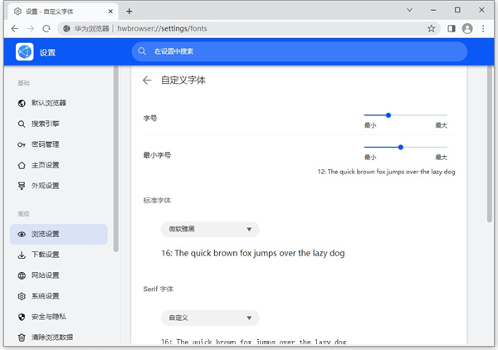Open the side panel icon in toolbar

click(x=452, y=28)
